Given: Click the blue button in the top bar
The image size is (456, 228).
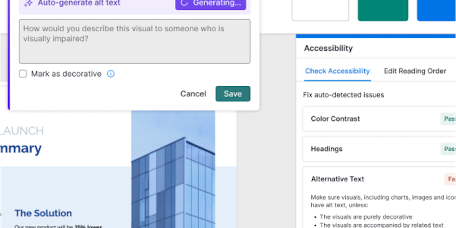Looking at the screenshot, I should click(436, 10).
